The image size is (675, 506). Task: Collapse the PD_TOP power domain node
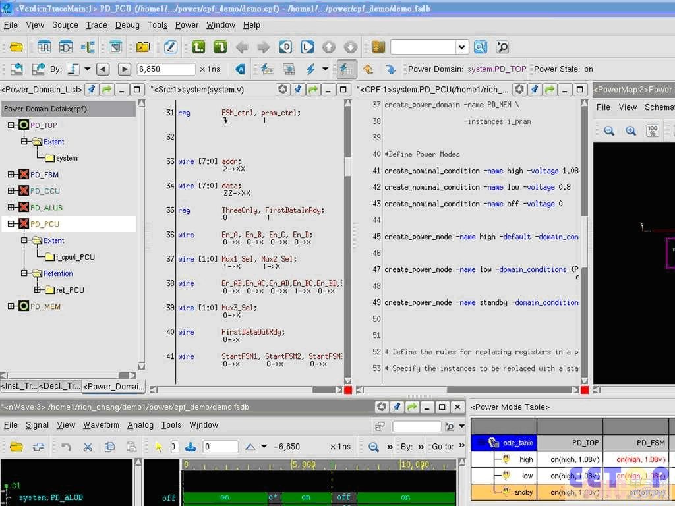[11, 125]
